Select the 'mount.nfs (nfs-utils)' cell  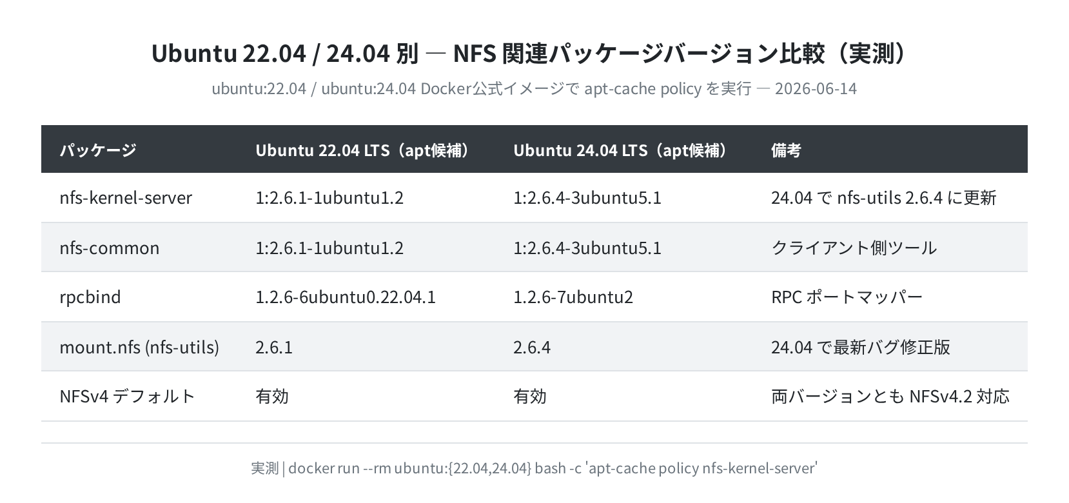click(x=139, y=347)
